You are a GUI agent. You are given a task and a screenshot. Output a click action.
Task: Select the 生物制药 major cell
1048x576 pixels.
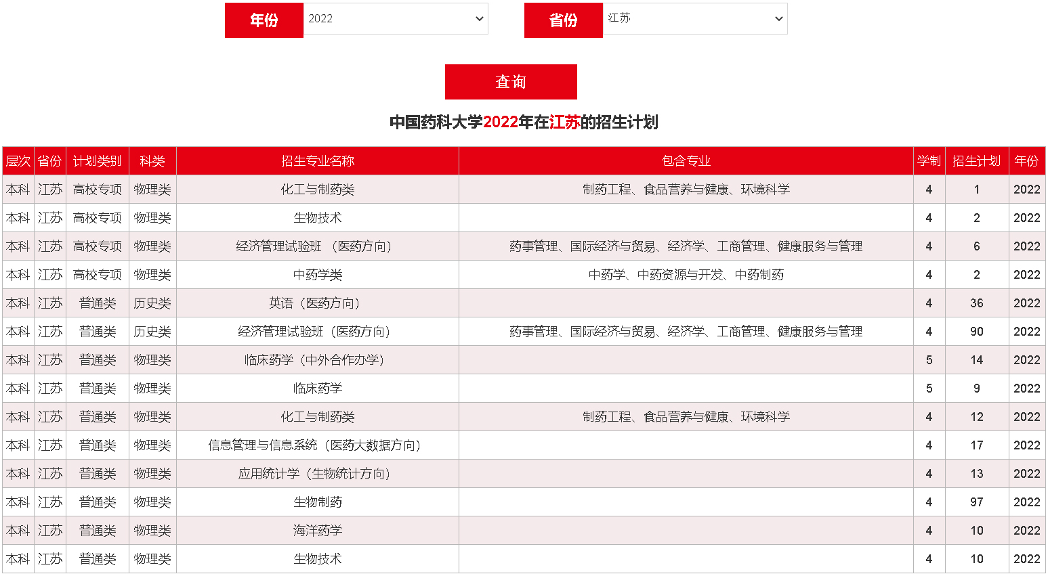(x=318, y=502)
